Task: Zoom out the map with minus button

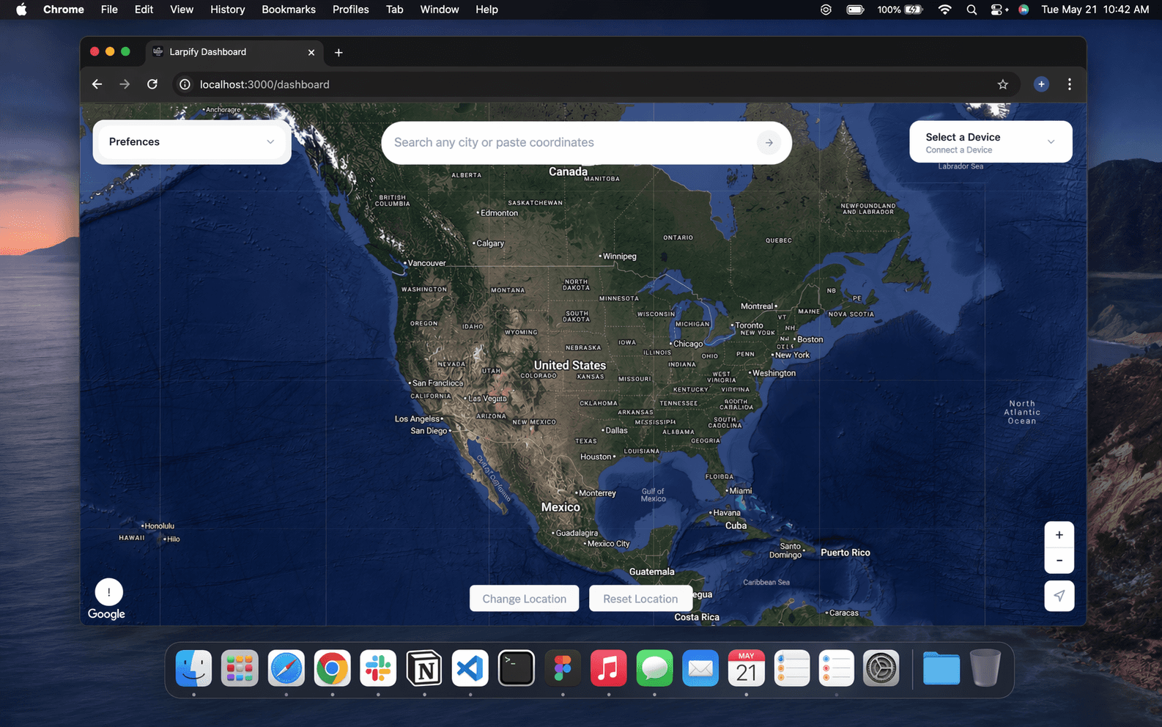Action: coord(1059,561)
